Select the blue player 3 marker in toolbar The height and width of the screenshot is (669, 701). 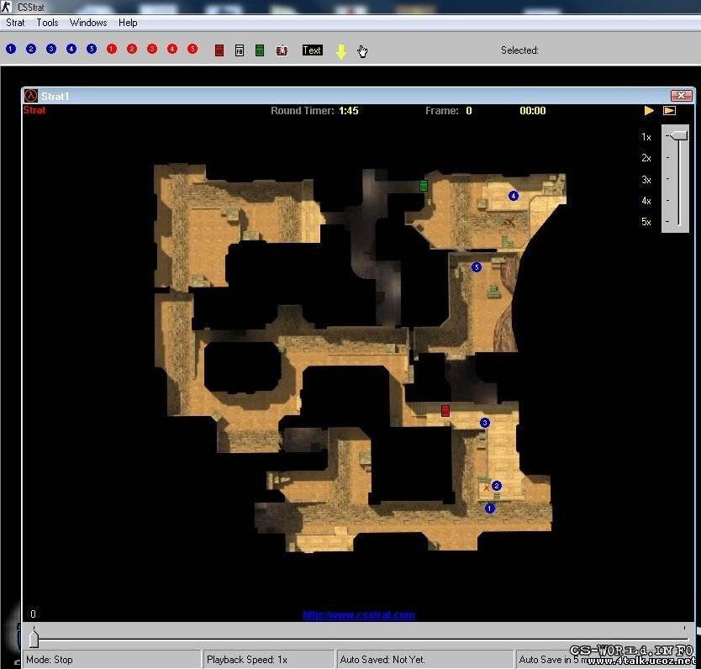51,50
